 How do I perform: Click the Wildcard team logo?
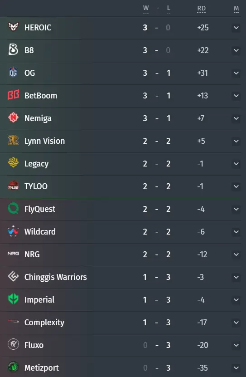pyautogui.click(x=13, y=231)
